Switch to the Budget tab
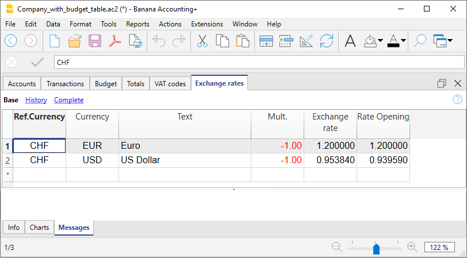The width and height of the screenshot is (467, 258). coord(106,84)
